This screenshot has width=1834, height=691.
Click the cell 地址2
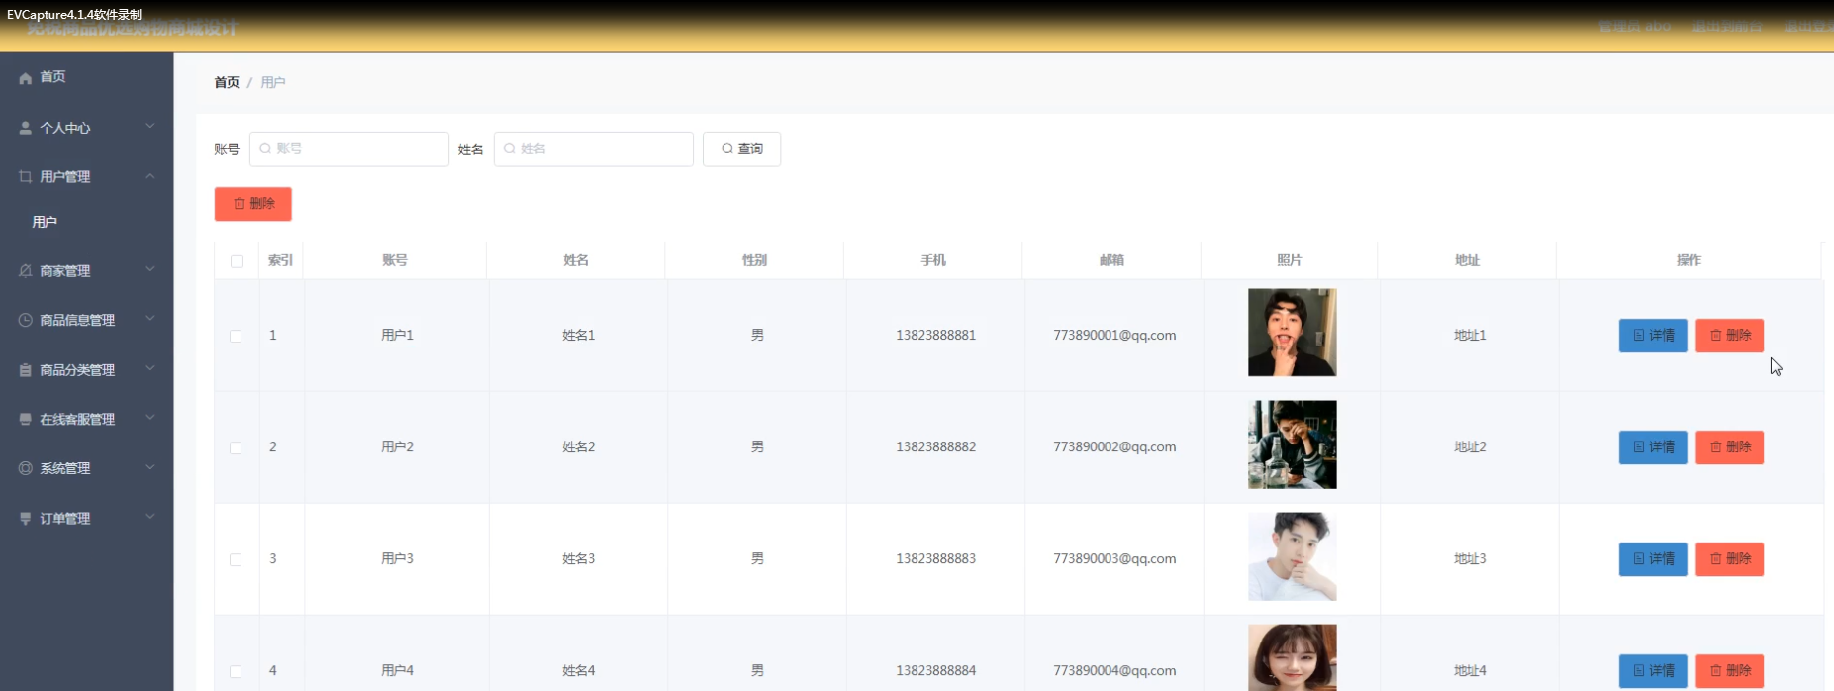[1470, 447]
